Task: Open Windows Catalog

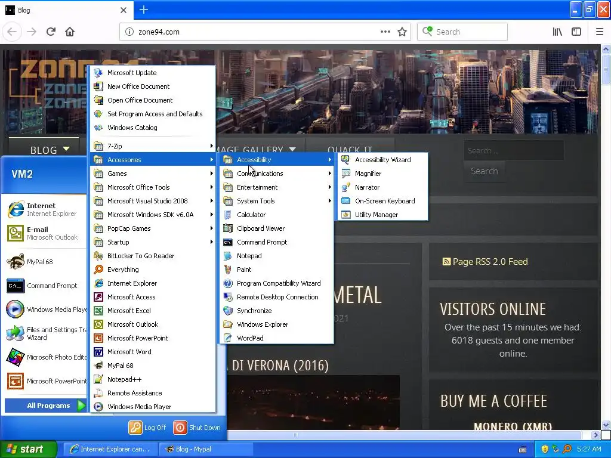Action: [x=153, y=128]
